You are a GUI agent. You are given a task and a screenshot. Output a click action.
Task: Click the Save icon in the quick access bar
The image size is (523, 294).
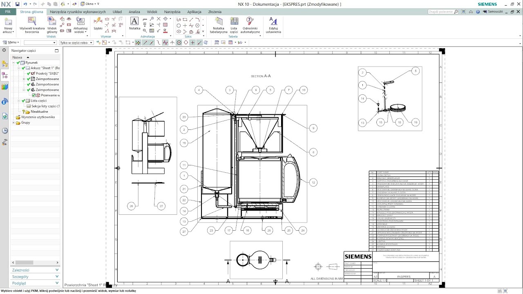pyautogui.click(x=18, y=4)
